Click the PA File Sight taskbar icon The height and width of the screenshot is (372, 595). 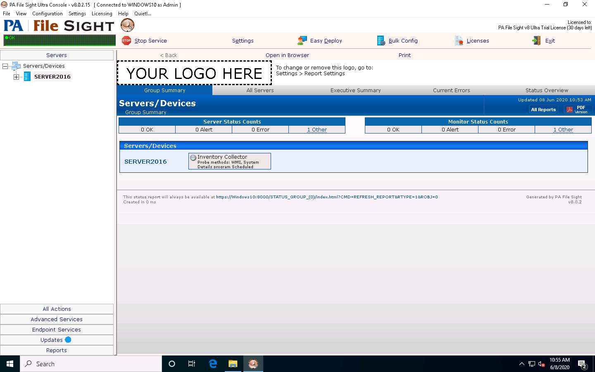pos(253,364)
